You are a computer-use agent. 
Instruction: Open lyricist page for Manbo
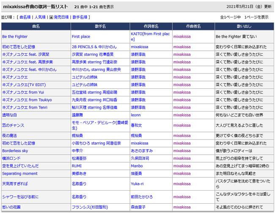pos(137,166)
